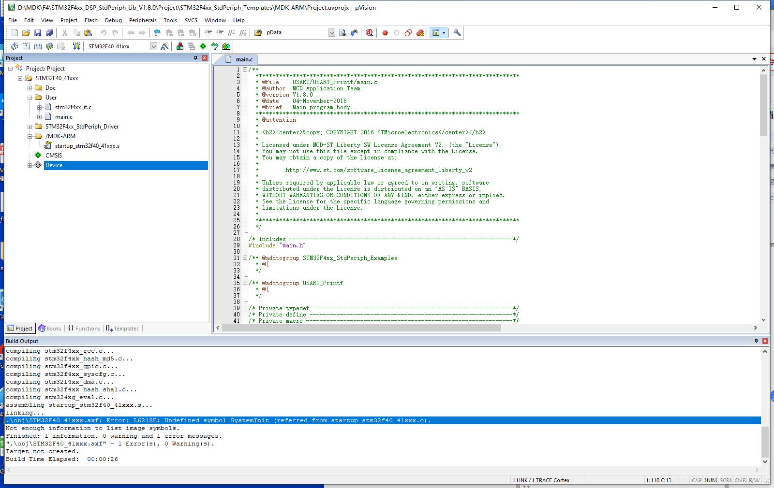
Task: Click the Configuration wrench icon
Action: coord(457,32)
